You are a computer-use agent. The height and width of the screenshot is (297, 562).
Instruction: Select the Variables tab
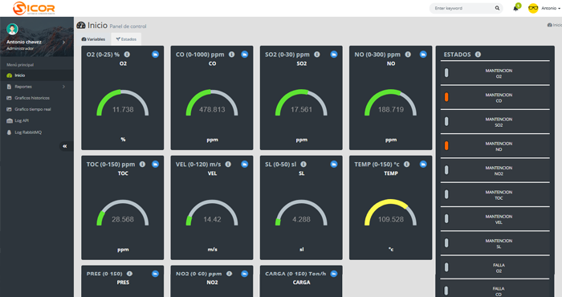coord(94,39)
